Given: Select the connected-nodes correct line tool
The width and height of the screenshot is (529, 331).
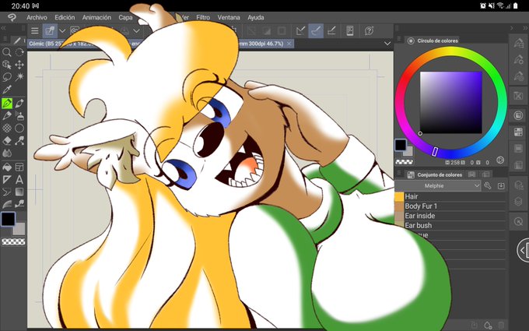Looking at the screenshot, I should point(19,141).
